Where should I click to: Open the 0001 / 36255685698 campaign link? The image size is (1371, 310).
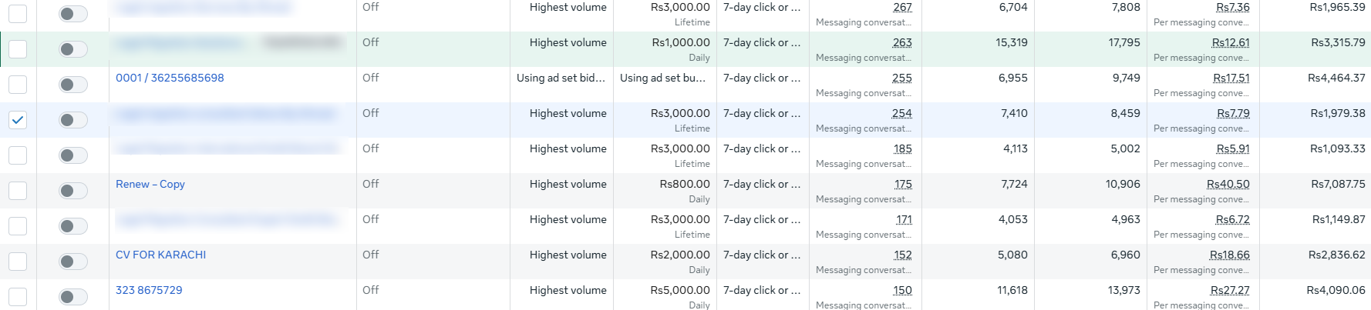pyautogui.click(x=170, y=78)
